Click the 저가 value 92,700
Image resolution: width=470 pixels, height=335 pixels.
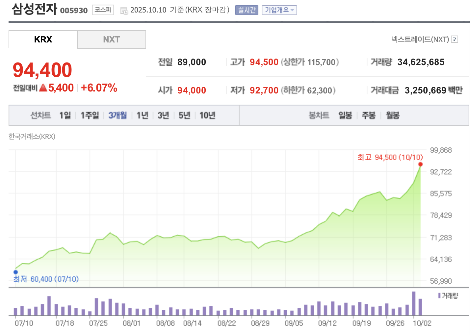coord(264,90)
